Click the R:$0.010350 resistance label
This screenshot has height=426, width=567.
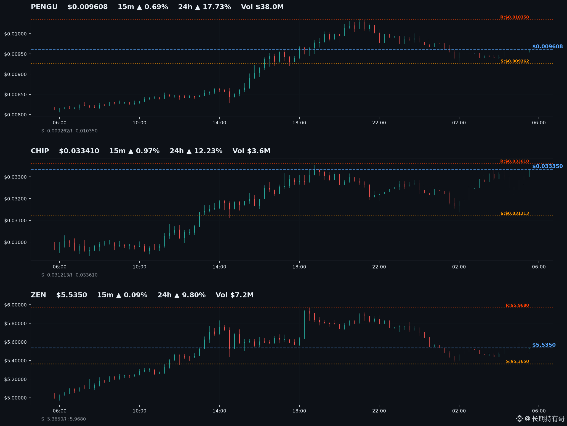click(x=515, y=17)
